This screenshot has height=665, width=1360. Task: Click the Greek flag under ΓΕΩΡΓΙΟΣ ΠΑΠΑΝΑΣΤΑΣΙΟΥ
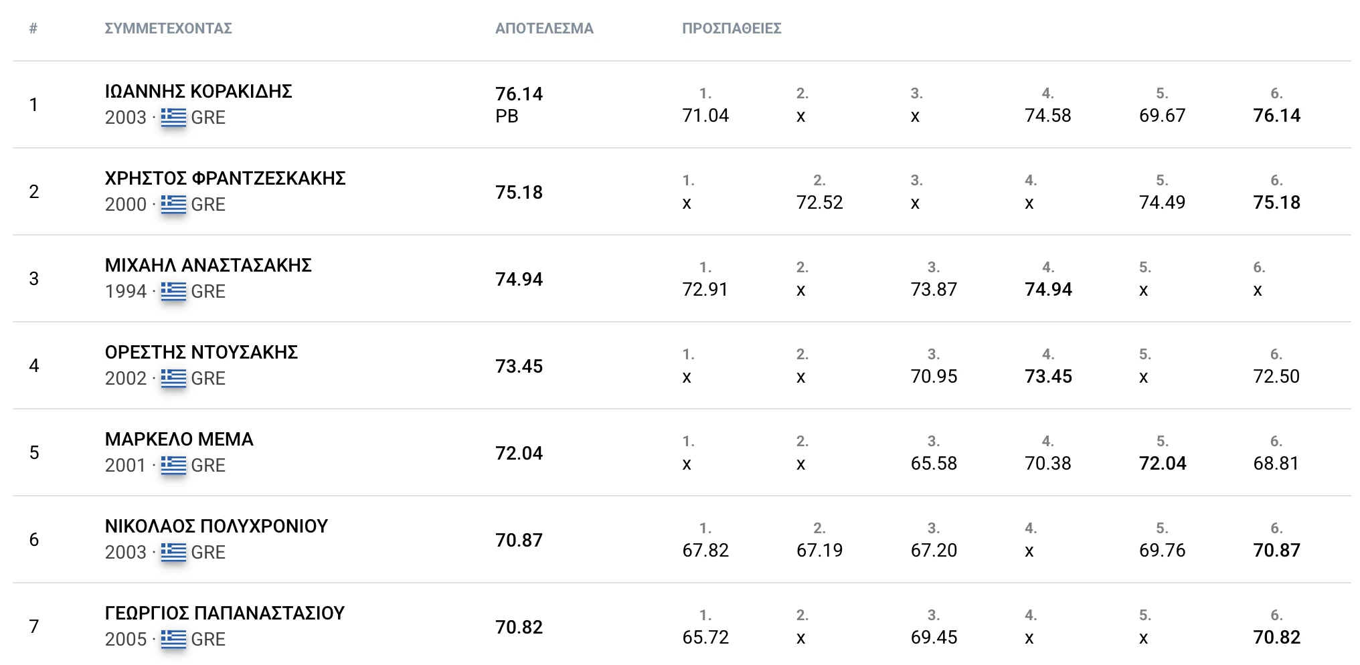(x=173, y=640)
